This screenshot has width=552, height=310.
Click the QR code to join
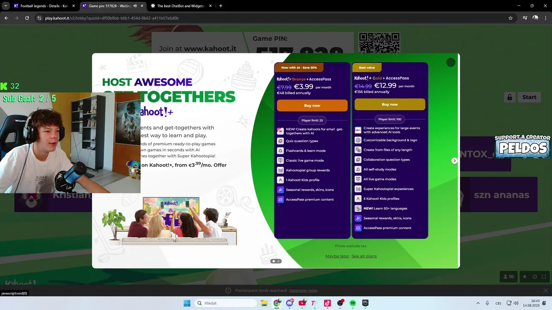pos(379,43)
